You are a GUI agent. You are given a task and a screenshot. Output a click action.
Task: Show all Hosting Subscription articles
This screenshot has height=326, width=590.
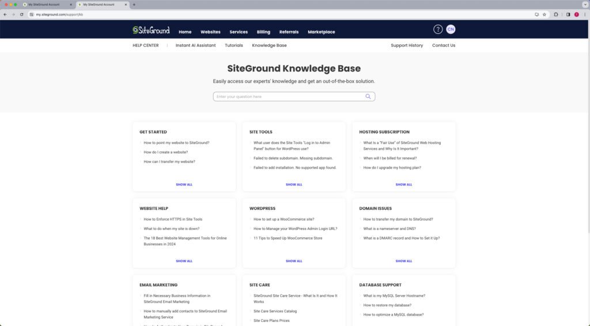coord(404,185)
